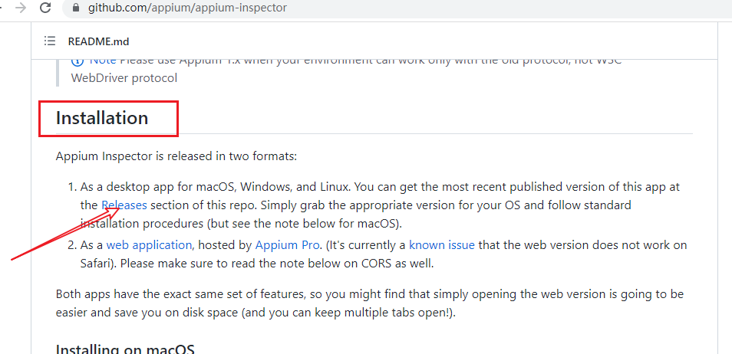The image size is (732, 354).
Task: Click the README.md file title
Action: click(98, 41)
